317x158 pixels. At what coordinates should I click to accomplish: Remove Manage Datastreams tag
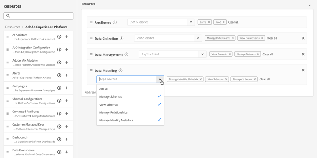point(233,38)
